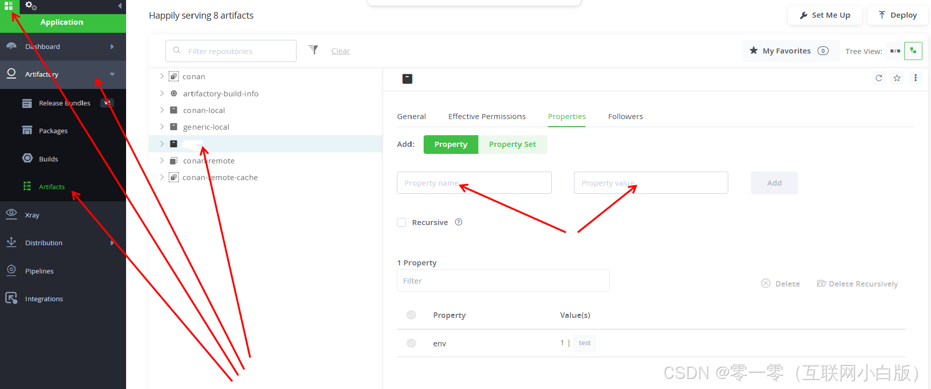The height and width of the screenshot is (389, 931).
Task: Collapse the sidebar with the arrow icon
Action: (120, 6)
